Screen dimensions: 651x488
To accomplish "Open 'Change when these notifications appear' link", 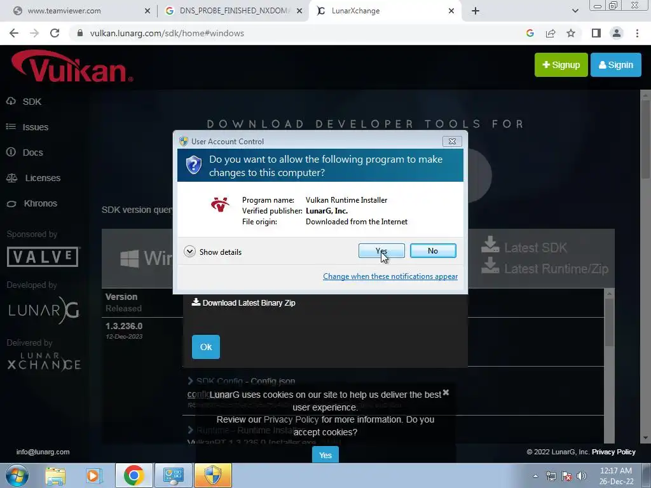I will point(390,276).
